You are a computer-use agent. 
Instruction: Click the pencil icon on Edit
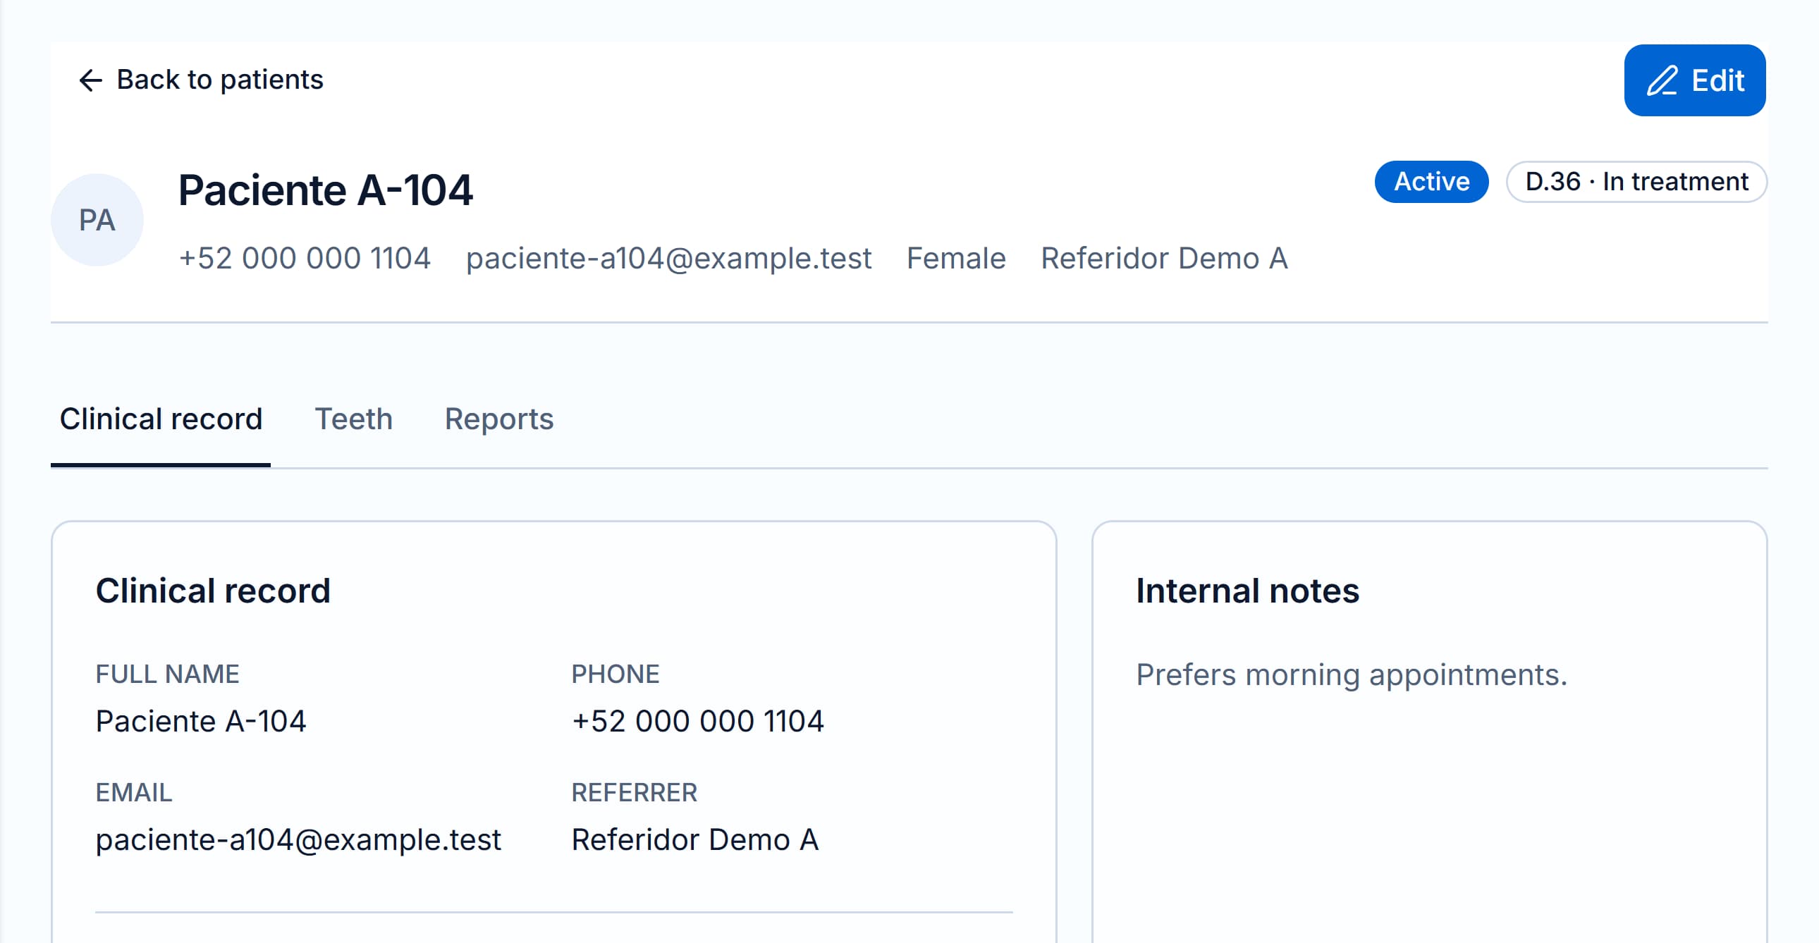coord(1662,80)
